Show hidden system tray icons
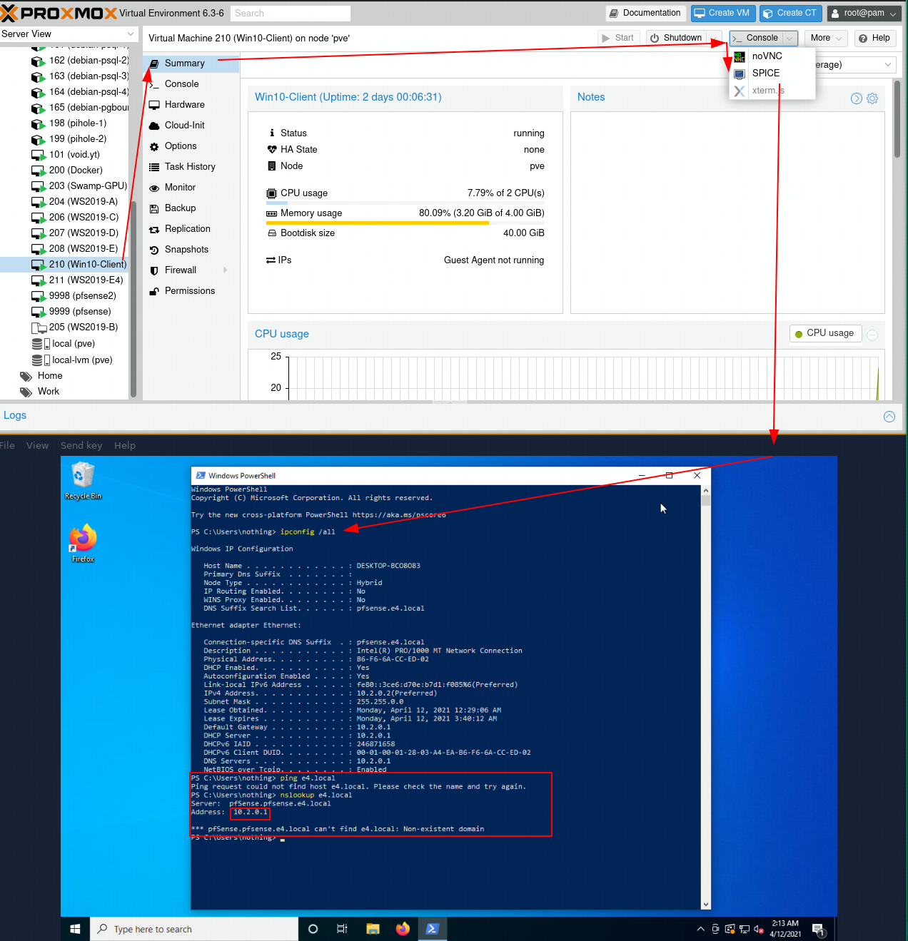The image size is (908, 941). (x=700, y=929)
